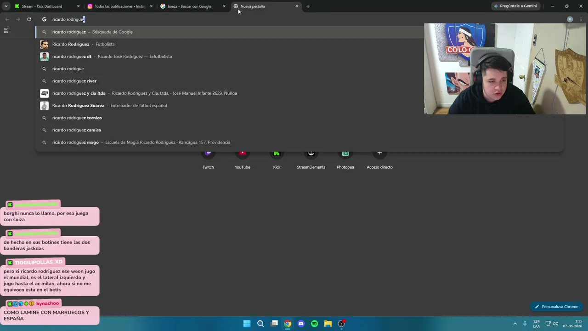Open the tab search dropdown arrow
588x331 pixels.
[x=6, y=6]
